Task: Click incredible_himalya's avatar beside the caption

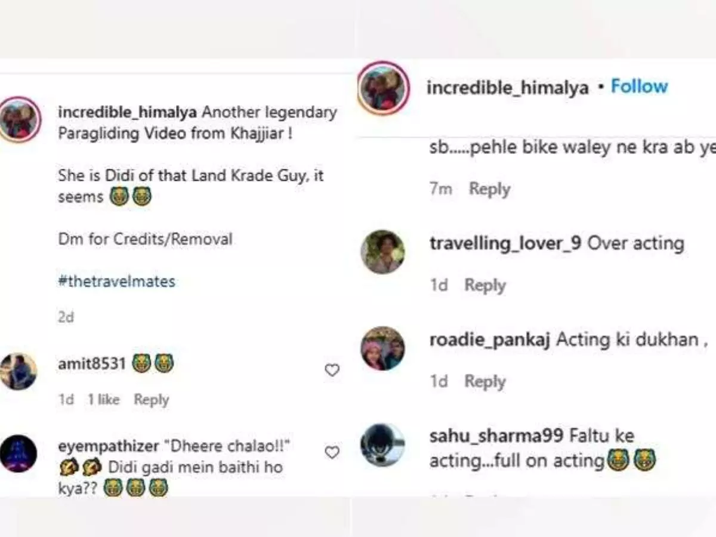Action: click(x=20, y=119)
